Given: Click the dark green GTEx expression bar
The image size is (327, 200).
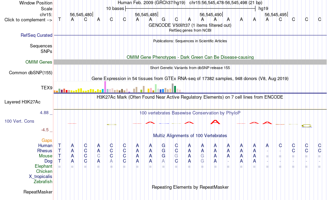Looking at the screenshot, I should [x=175, y=89].
